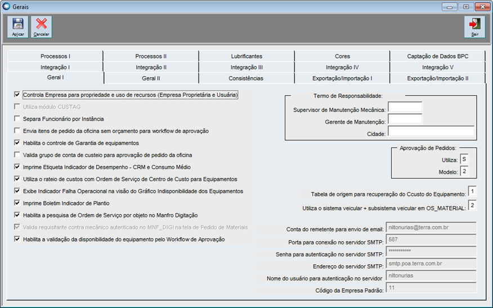Click the Gerente de Manutenção field
Viewport: 493px width, 308px height.
click(405, 119)
